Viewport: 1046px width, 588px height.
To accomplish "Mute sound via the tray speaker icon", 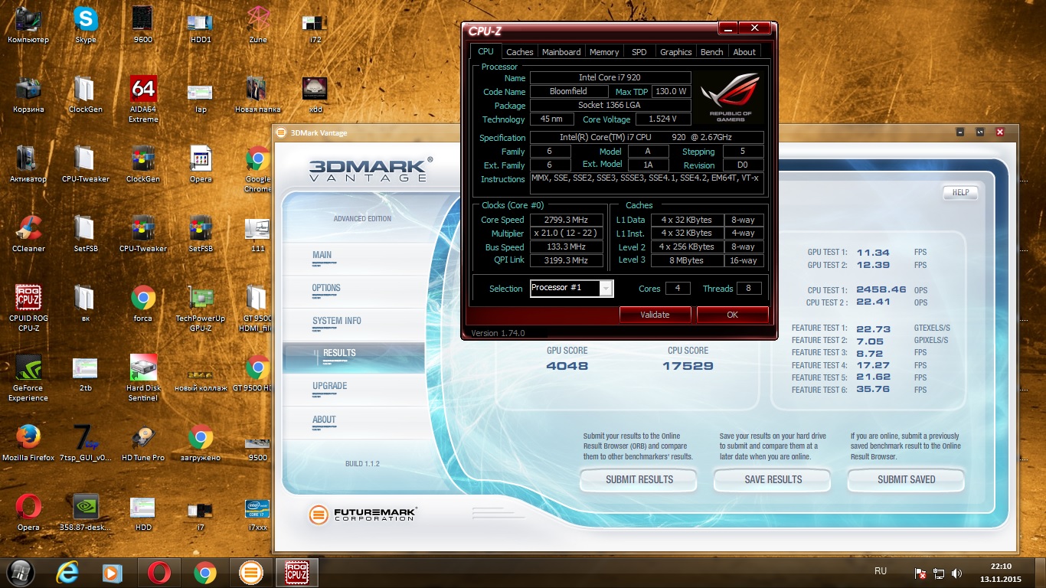I will [x=956, y=573].
